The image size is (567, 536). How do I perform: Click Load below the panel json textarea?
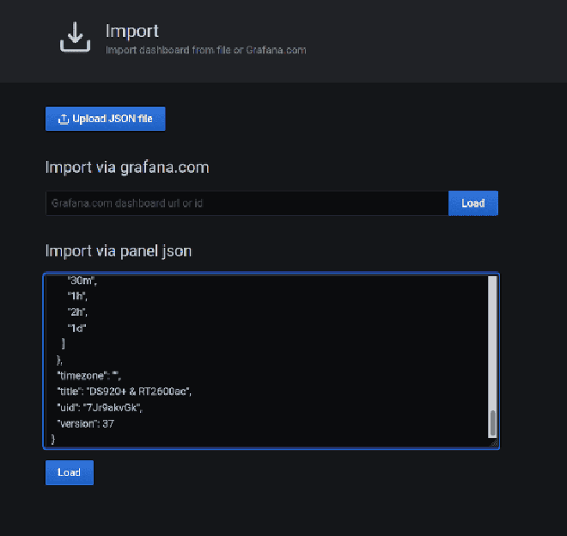tap(70, 472)
